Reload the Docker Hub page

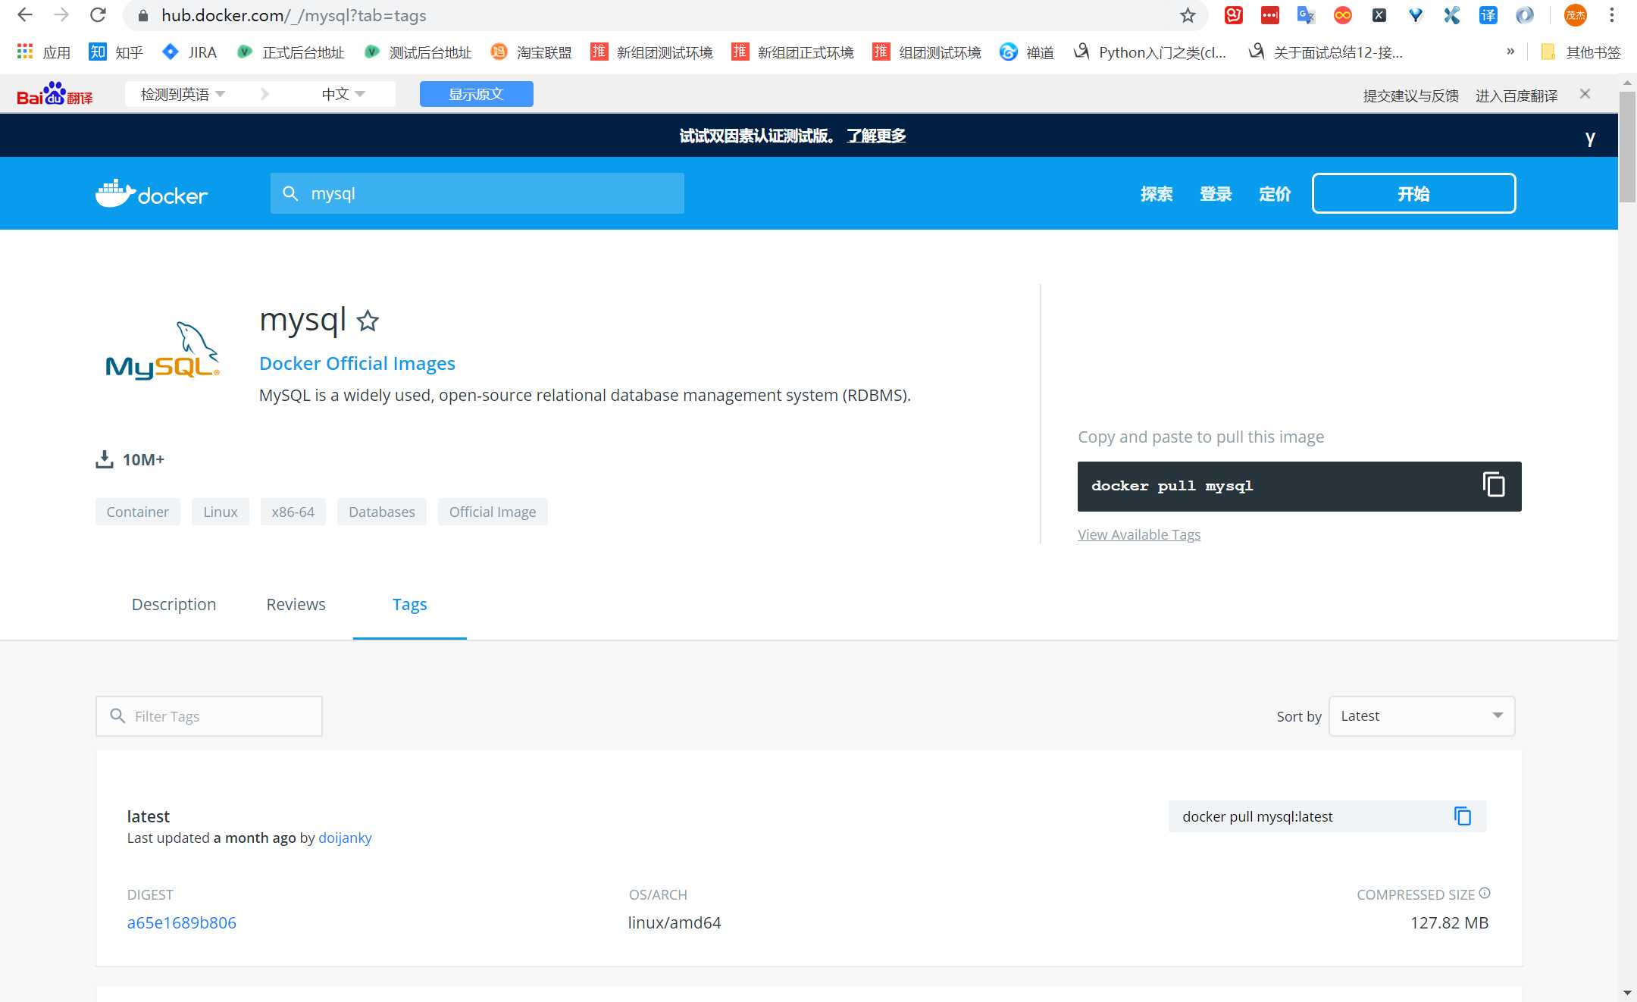pyautogui.click(x=98, y=15)
